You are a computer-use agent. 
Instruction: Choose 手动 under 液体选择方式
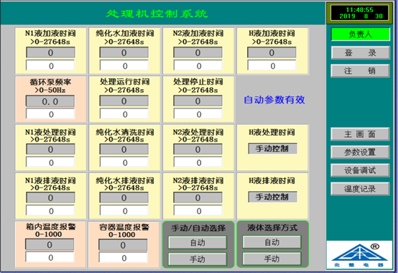272,259
